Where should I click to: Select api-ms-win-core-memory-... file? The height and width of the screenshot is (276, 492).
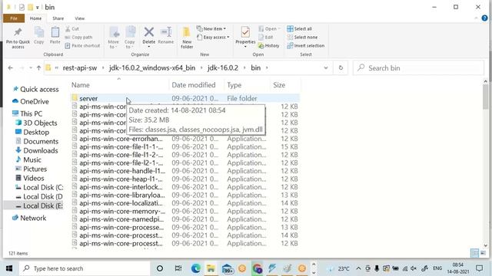184,212
